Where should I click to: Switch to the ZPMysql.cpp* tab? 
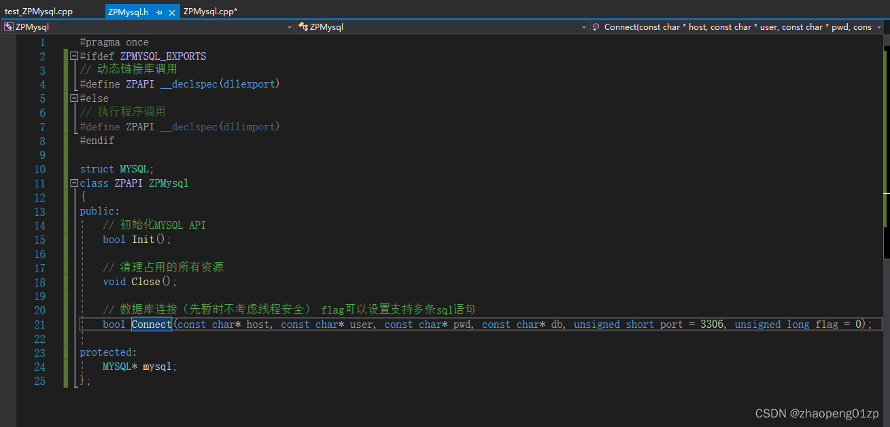(210, 12)
